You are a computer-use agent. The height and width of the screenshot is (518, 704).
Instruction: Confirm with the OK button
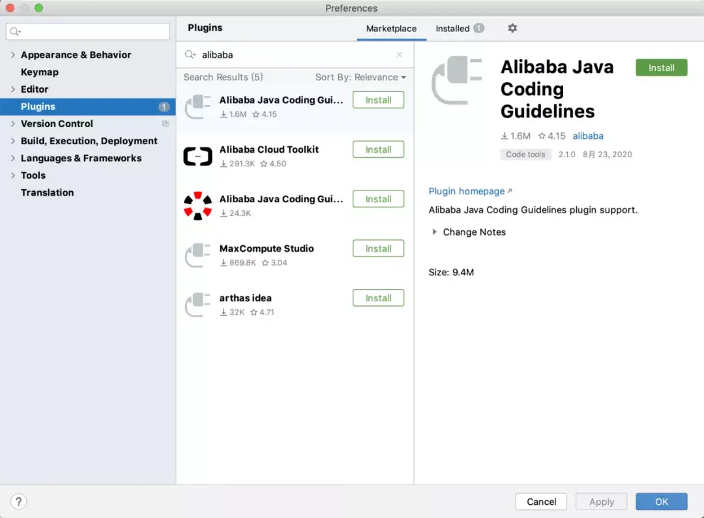662,502
